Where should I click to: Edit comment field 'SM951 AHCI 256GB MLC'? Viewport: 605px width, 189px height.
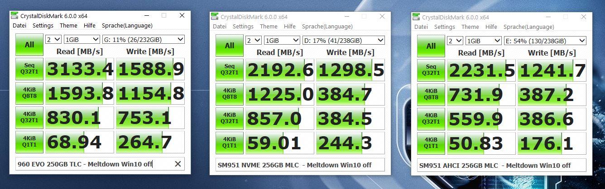point(501,165)
